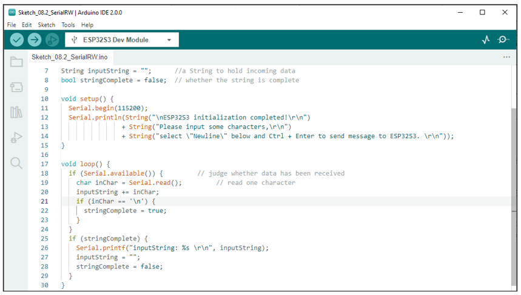Viewport: 521px width, 295px height.
Task: Click the Verify checkmark button
Action: (16, 40)
